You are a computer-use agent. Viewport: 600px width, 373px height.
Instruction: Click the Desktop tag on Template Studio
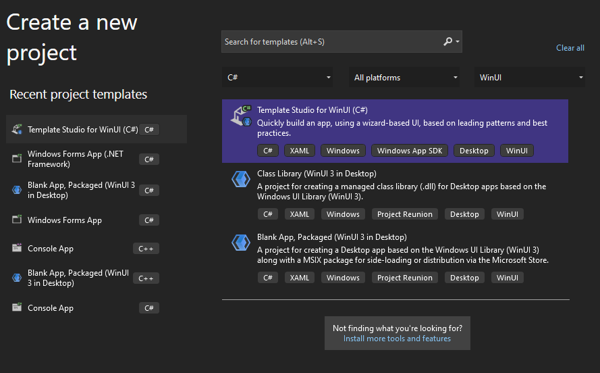(474, 151)
